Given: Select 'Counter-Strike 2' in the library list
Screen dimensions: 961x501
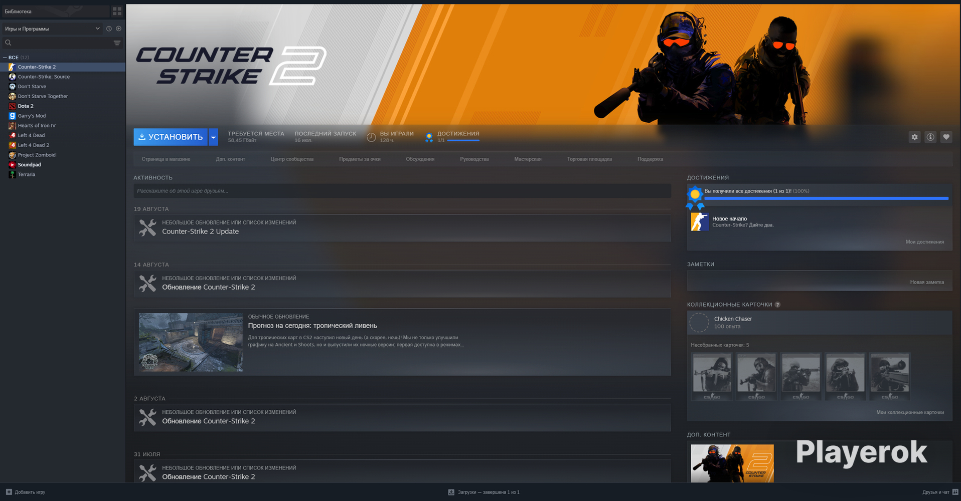Looking at the screenshot, I should (x=63, y=67).
